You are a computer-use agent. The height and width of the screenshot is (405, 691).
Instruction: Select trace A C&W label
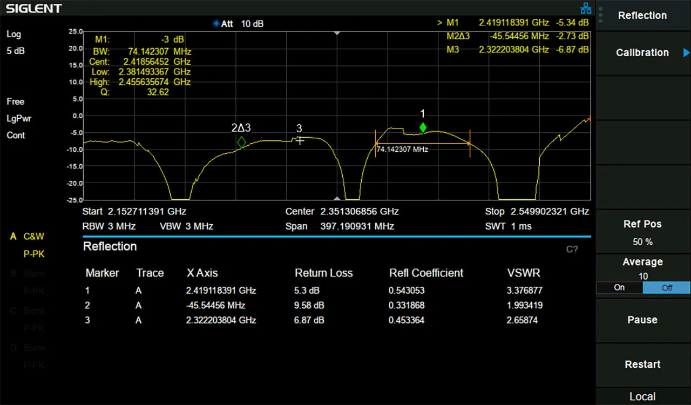[33, 237]
